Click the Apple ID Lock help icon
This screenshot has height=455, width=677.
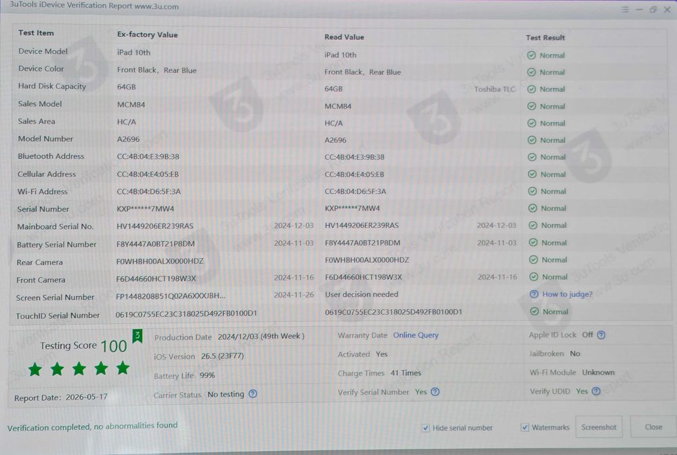[x=601, y=335]
